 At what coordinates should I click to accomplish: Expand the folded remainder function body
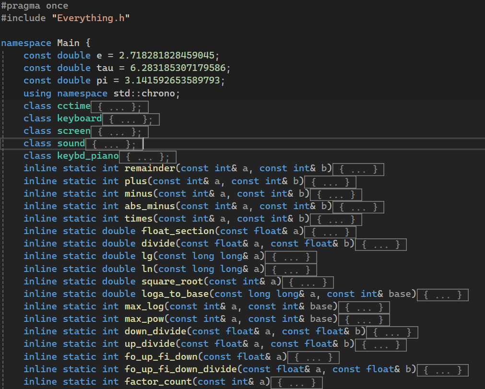tap(359, 169)
